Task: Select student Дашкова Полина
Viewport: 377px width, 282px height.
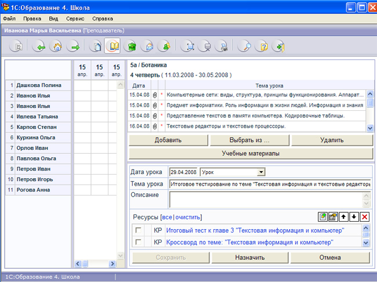Action: pos(39,85)
